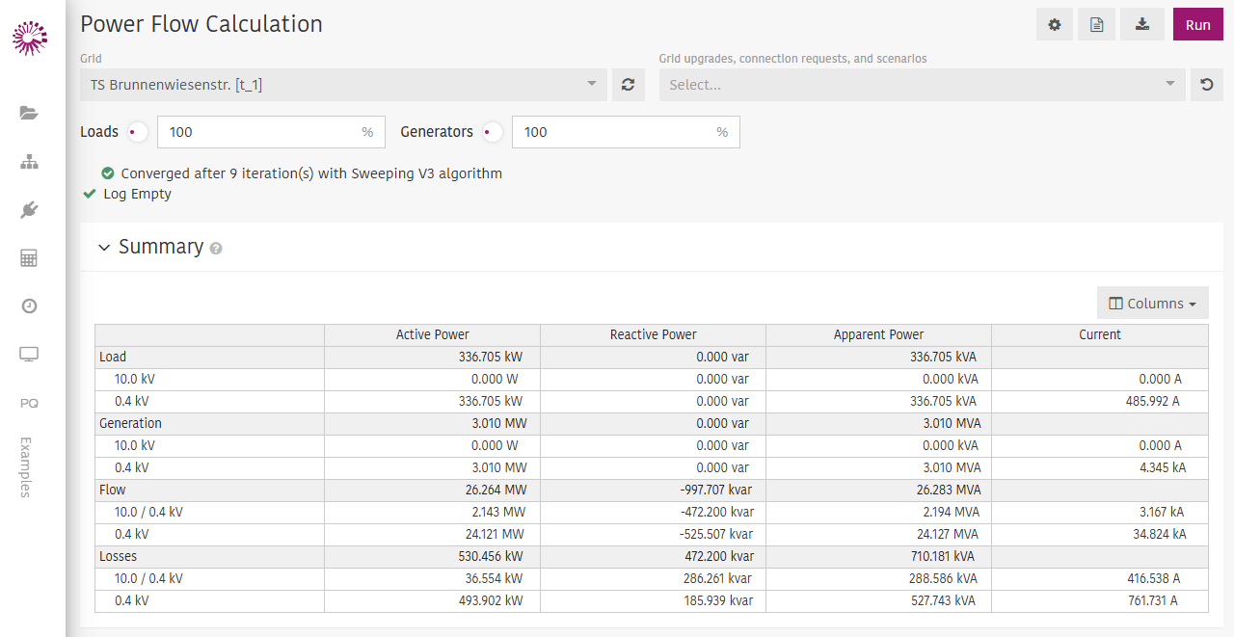This screenshot has height=637, width=1234.
Task: Collapse the Summary section
Action: (105, 248)
